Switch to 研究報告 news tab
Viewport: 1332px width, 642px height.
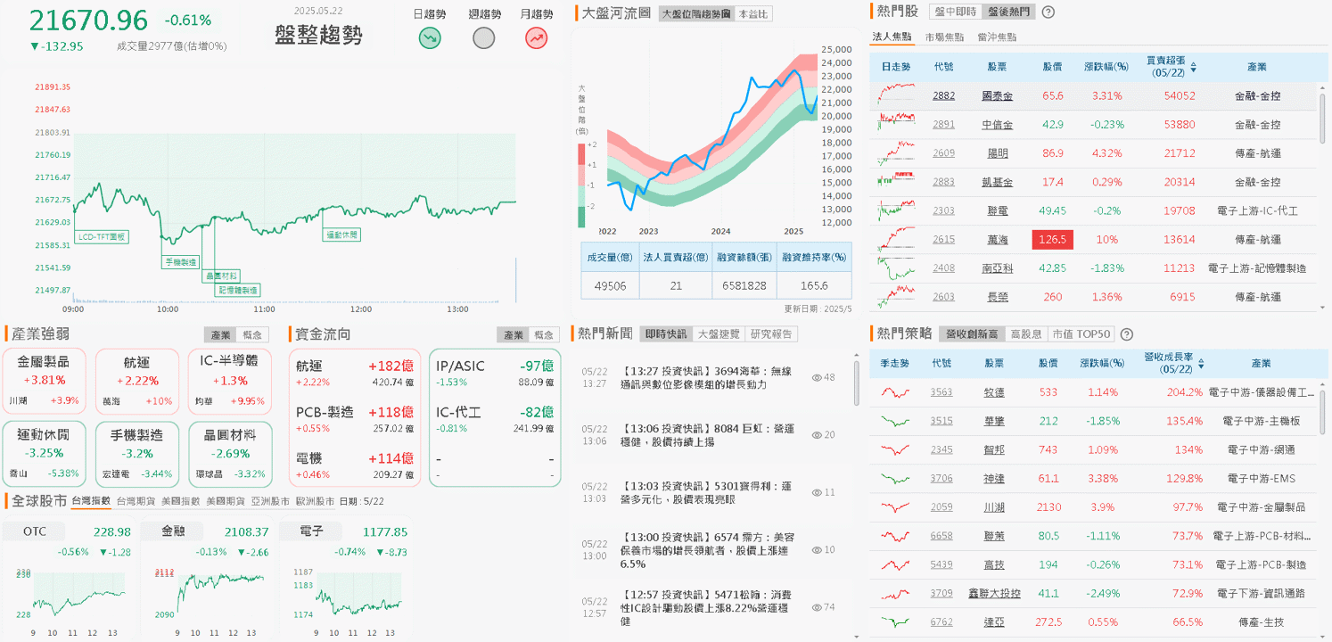pos(770,333)
